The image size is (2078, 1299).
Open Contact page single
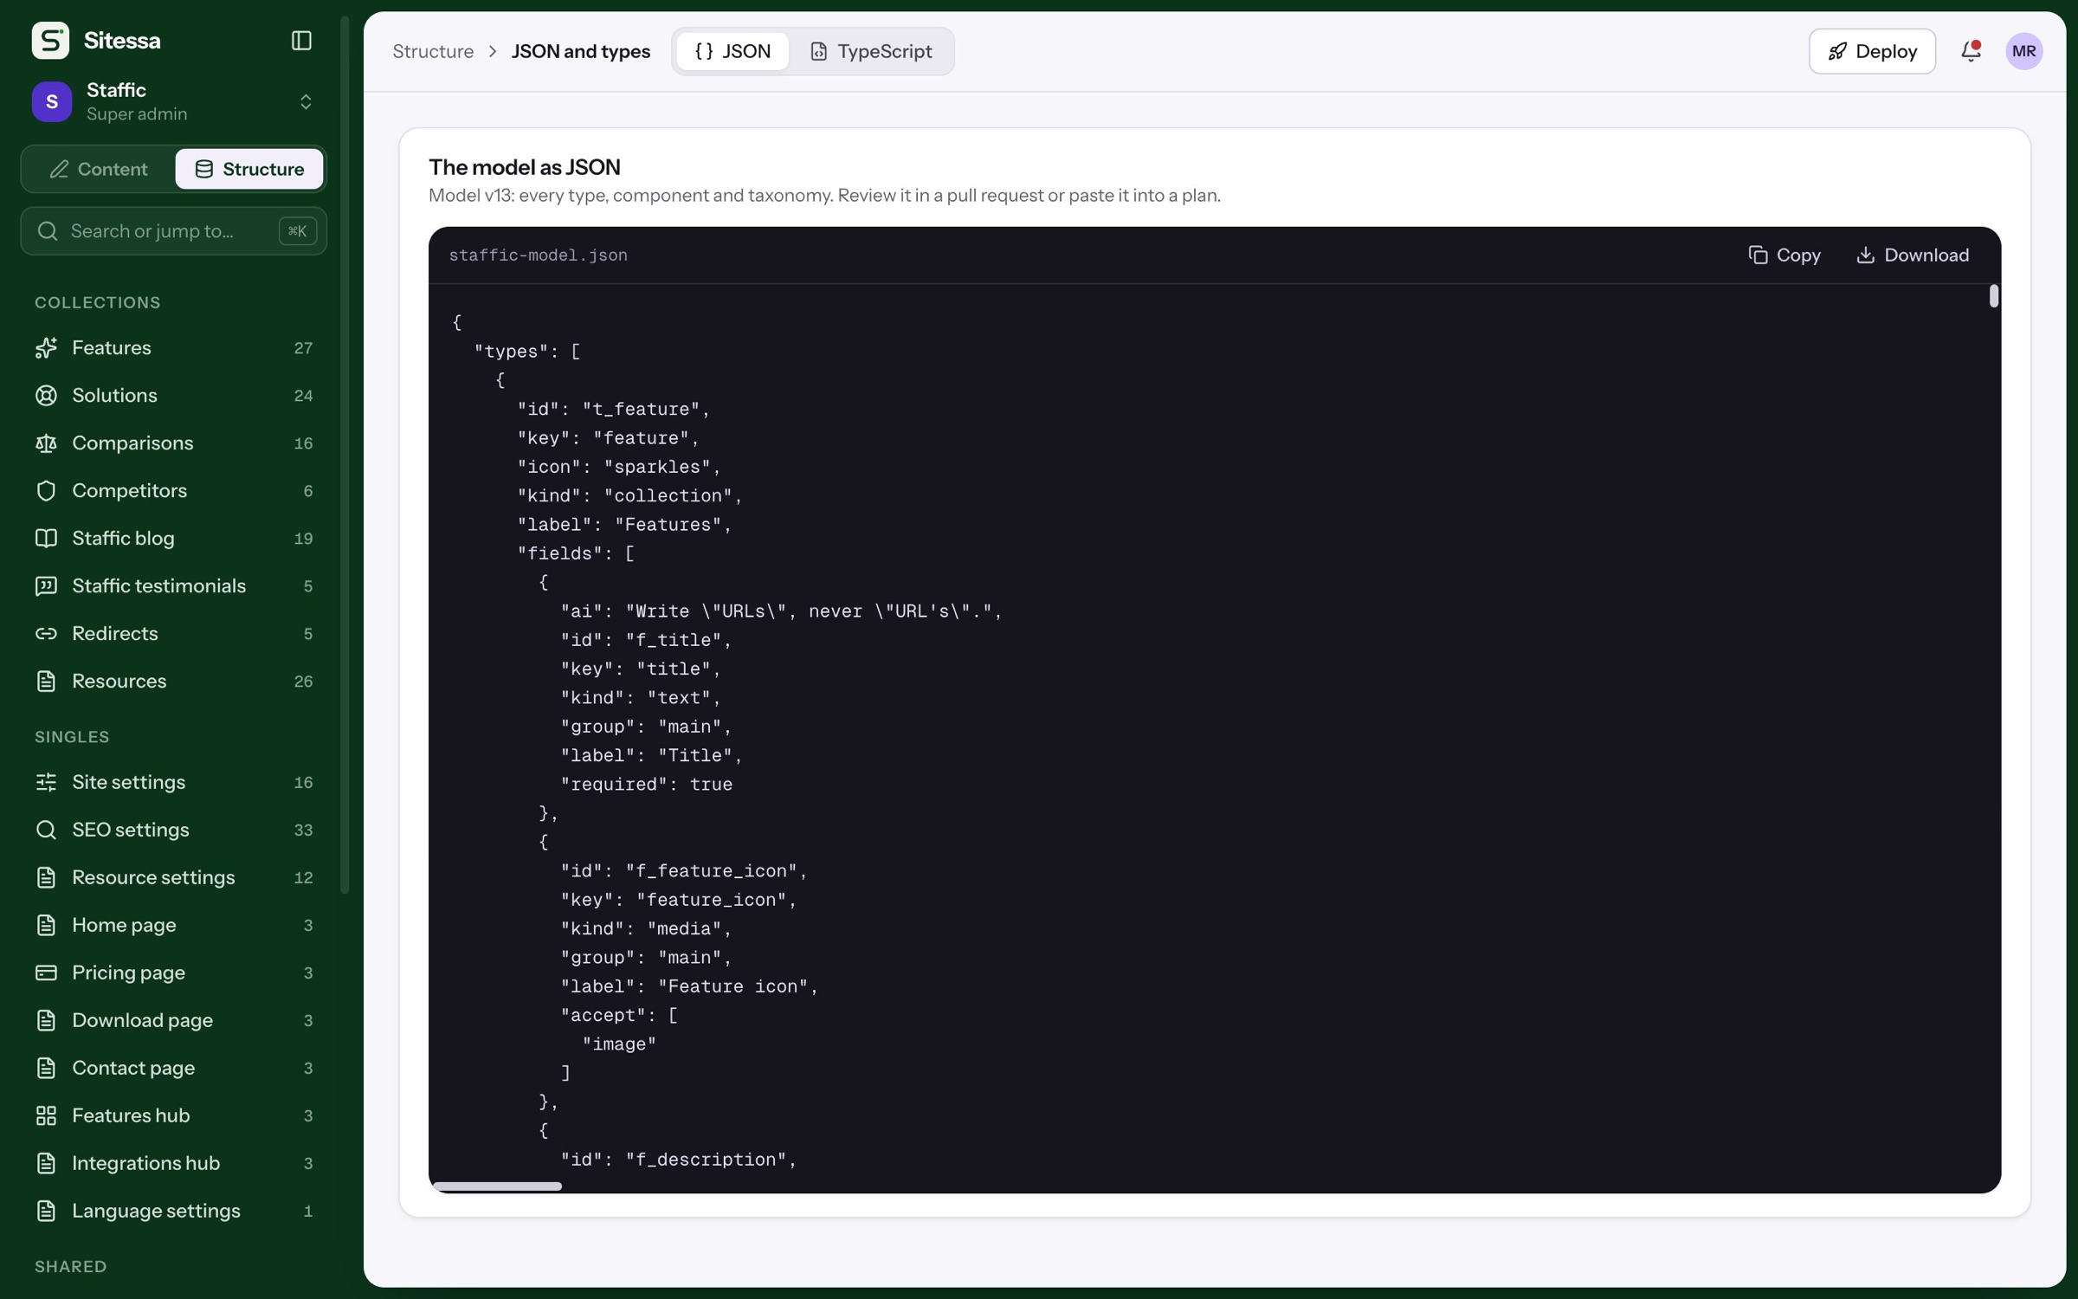173,1069
